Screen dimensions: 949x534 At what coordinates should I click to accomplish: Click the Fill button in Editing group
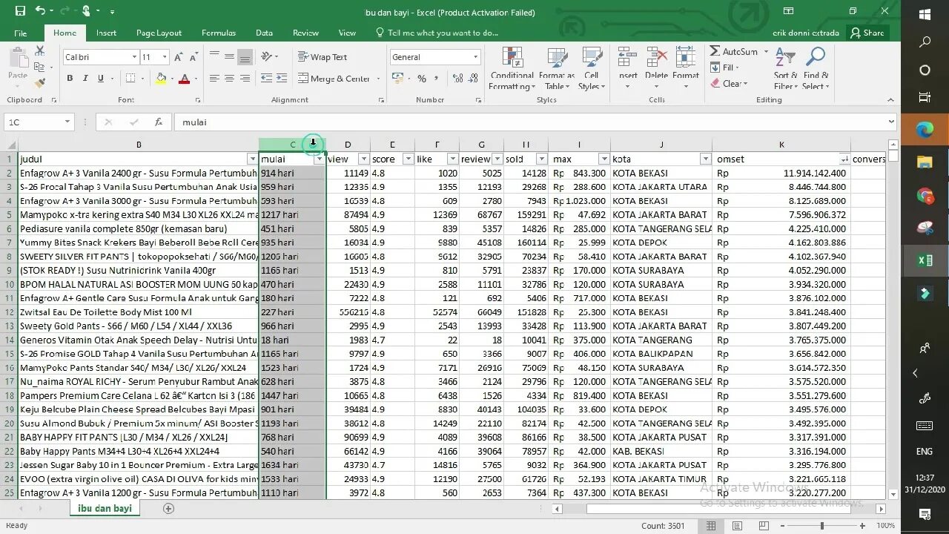click(x=724, y=67)
